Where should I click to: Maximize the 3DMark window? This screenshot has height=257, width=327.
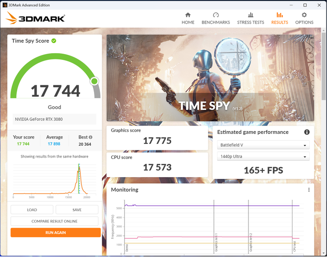[x=305, y=5]
